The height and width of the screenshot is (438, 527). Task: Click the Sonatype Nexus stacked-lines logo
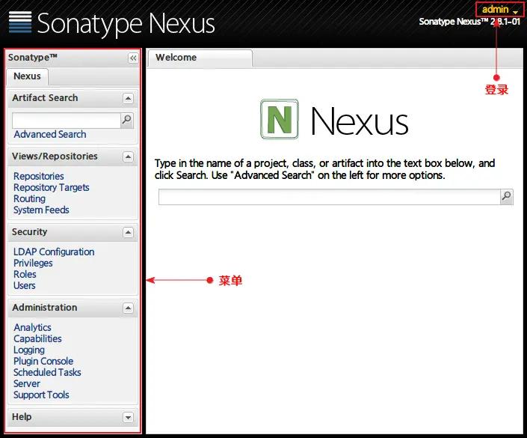(20, 22)
